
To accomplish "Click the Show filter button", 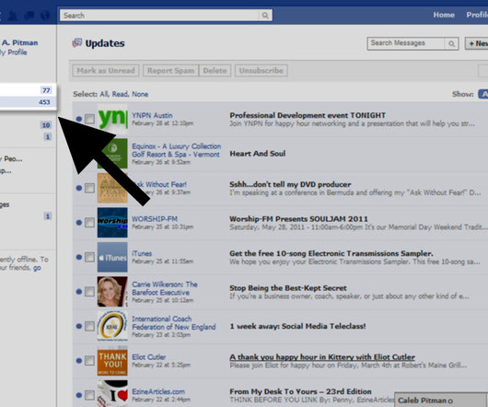I will [483, 94].
